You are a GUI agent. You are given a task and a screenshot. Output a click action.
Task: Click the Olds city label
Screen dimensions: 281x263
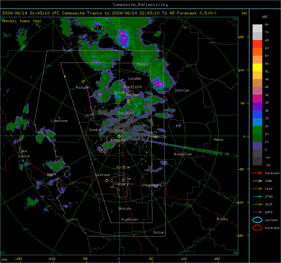[x=119, y=130]
